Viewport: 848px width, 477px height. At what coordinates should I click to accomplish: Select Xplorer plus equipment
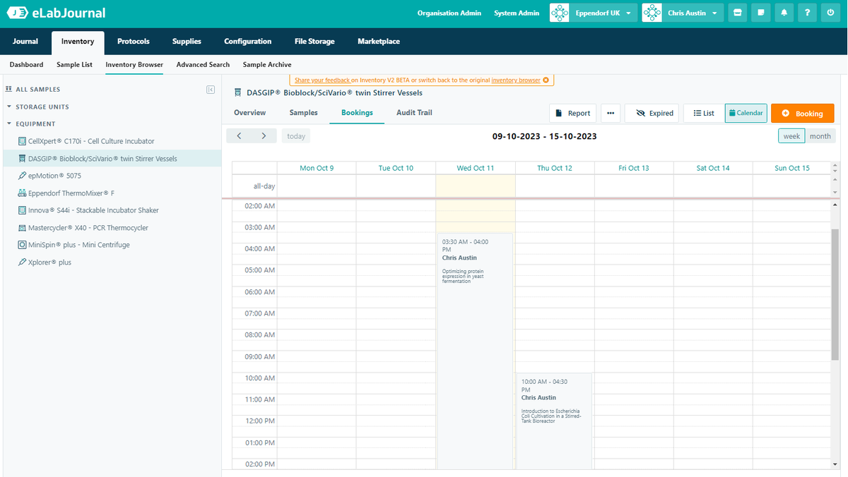(x=49, y=262)
